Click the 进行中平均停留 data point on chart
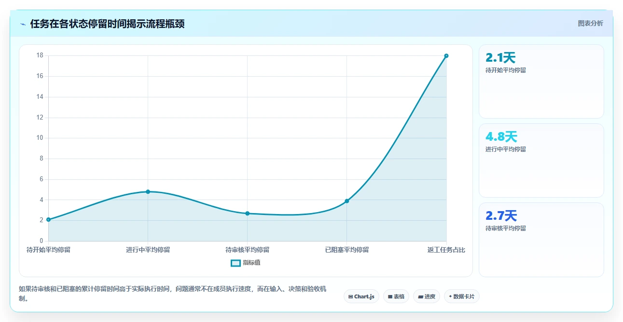This screenshot has height=322, width=623. pos(148,192)
